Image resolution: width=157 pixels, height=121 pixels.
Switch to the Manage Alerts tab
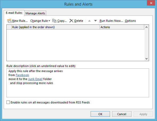[x=35, y=13]
